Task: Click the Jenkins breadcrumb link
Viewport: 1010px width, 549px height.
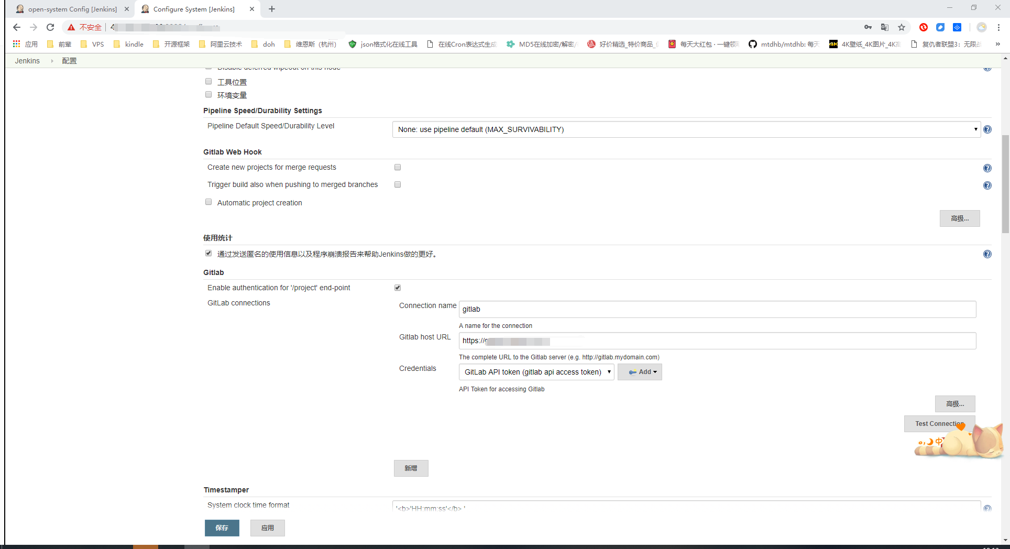Action: click(x=27, y=60)
